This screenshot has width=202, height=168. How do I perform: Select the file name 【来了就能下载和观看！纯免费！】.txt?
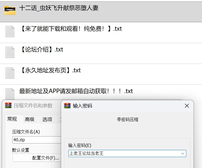tap(72, 29)
